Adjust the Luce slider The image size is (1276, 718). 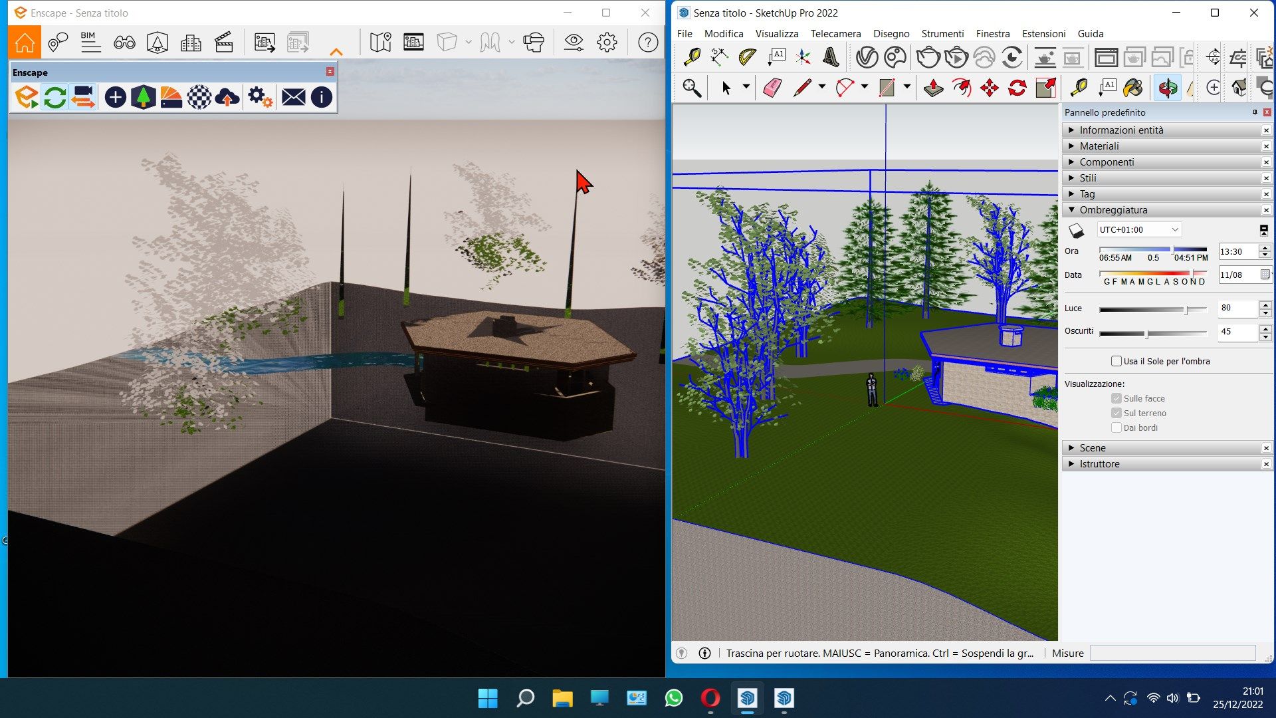pos(1186,310)
